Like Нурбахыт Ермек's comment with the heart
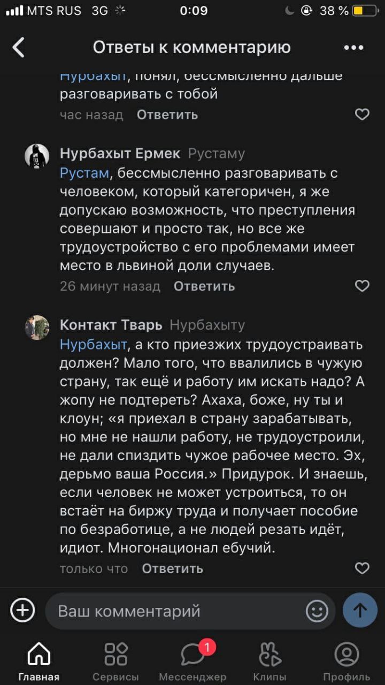Screen dimensions: 385x685 (x=362, y=286)
